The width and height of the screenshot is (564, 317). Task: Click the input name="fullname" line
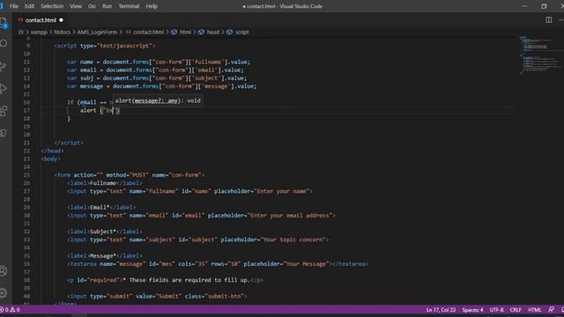click(190, 191)
